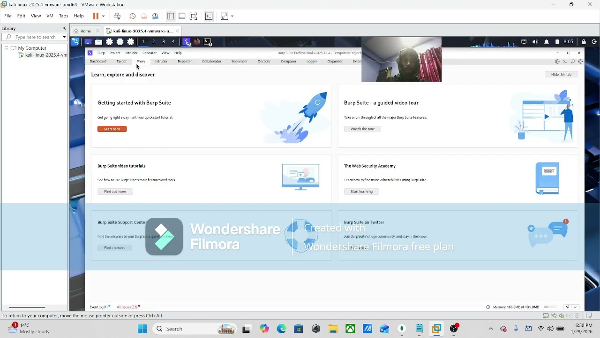Image resolution: width=600 pixels, height=338 pixels.
Task: Open the VMware VM menu
Action: pos(50,16)
